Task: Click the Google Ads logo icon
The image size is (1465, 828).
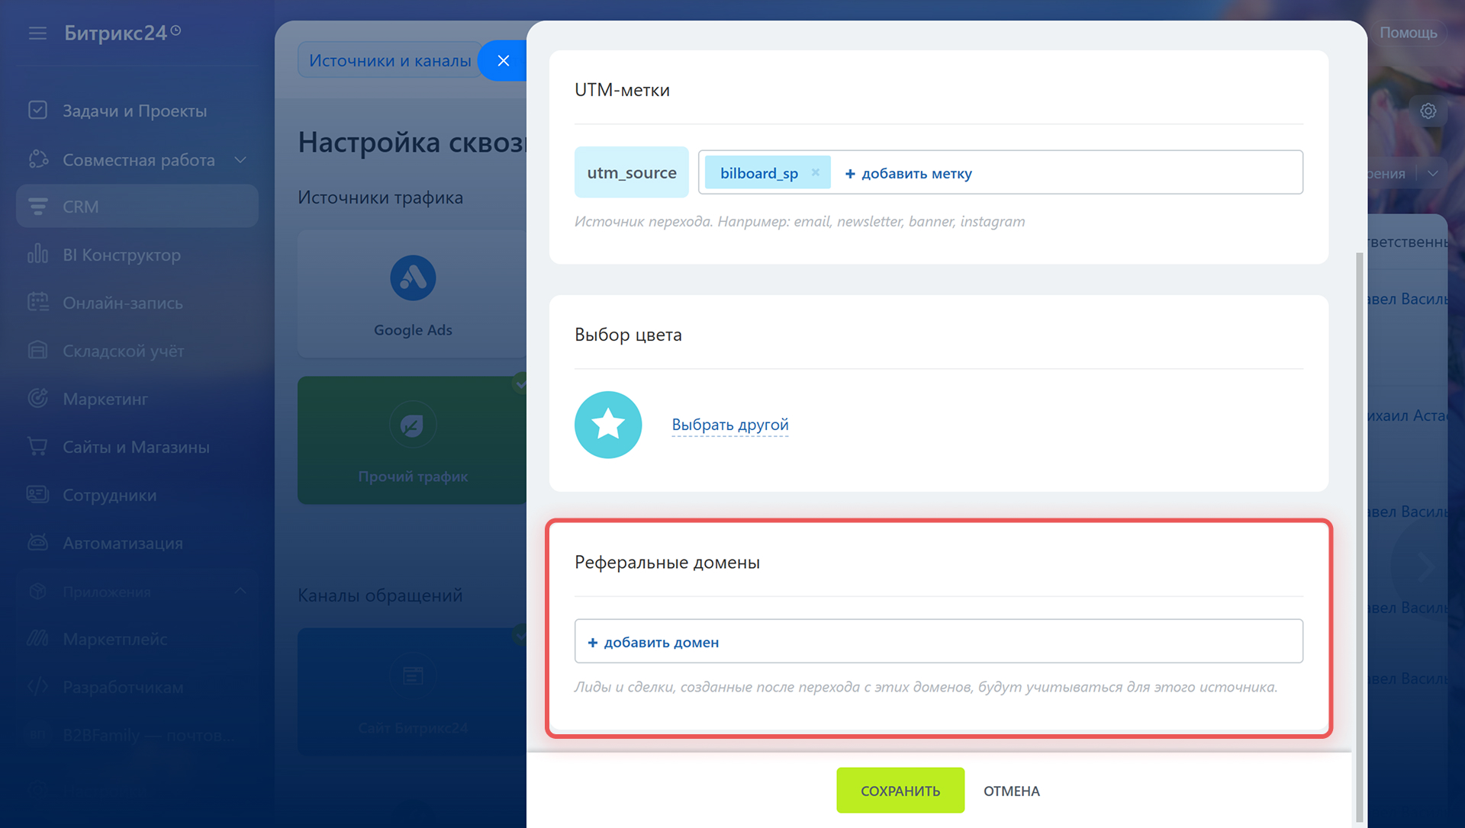Action: 413,278
